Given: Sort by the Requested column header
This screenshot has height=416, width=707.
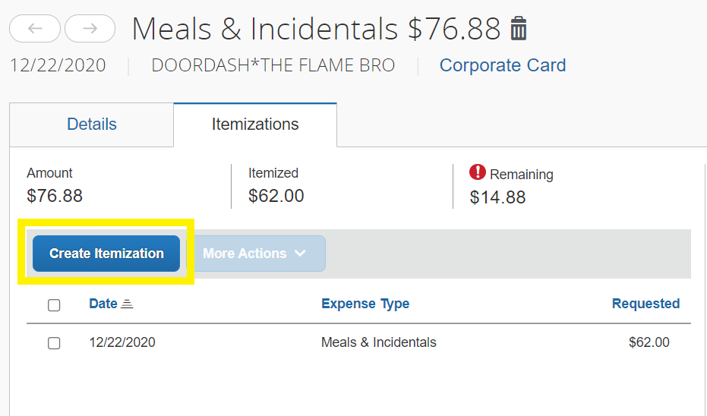Looking at the screenshot, I should [645, 304].
